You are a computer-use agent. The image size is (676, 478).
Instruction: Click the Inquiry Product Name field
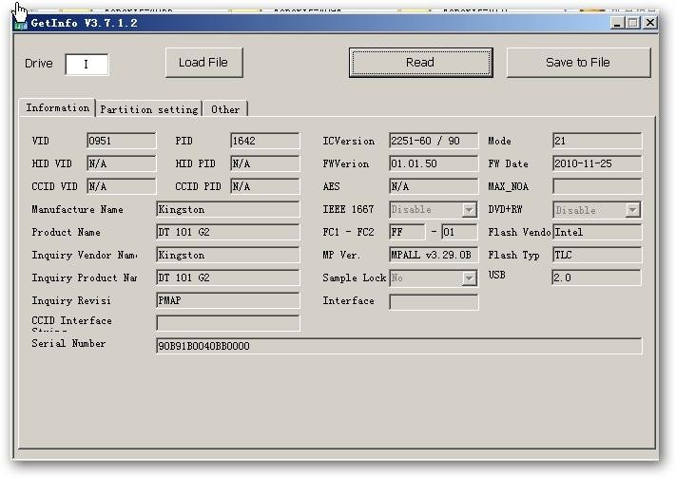pos(227,278)
